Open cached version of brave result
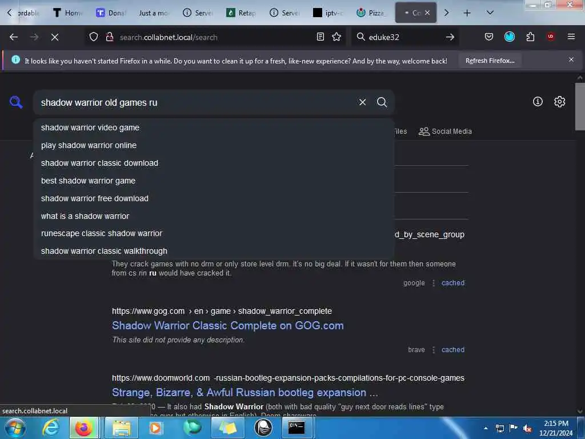Screen dimensions: 585x439 (x=453, y=350)
